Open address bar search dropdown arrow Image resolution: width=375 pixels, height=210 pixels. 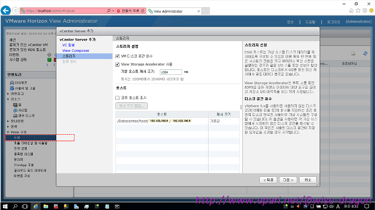113,11
